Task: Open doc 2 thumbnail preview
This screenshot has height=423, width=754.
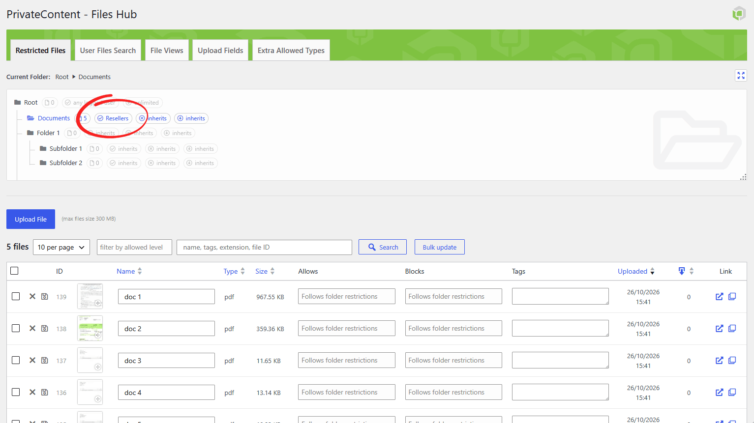Action: click(x=90, y=328)
